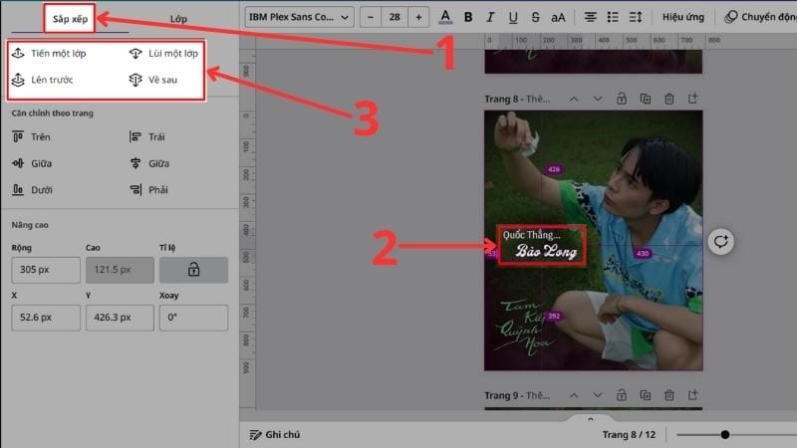Viewport: 797px width, 448px height.
Task: Click the text color icon
Action: [445, 17]
